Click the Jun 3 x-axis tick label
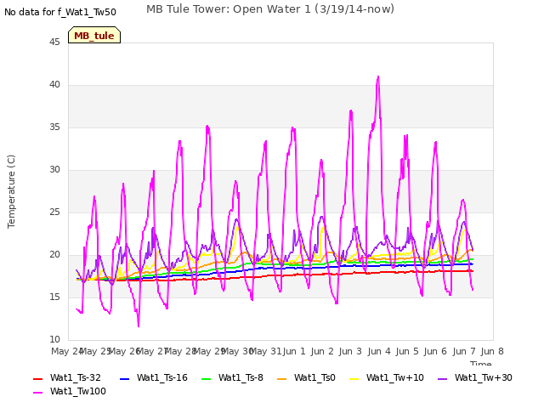 [350, 351]
